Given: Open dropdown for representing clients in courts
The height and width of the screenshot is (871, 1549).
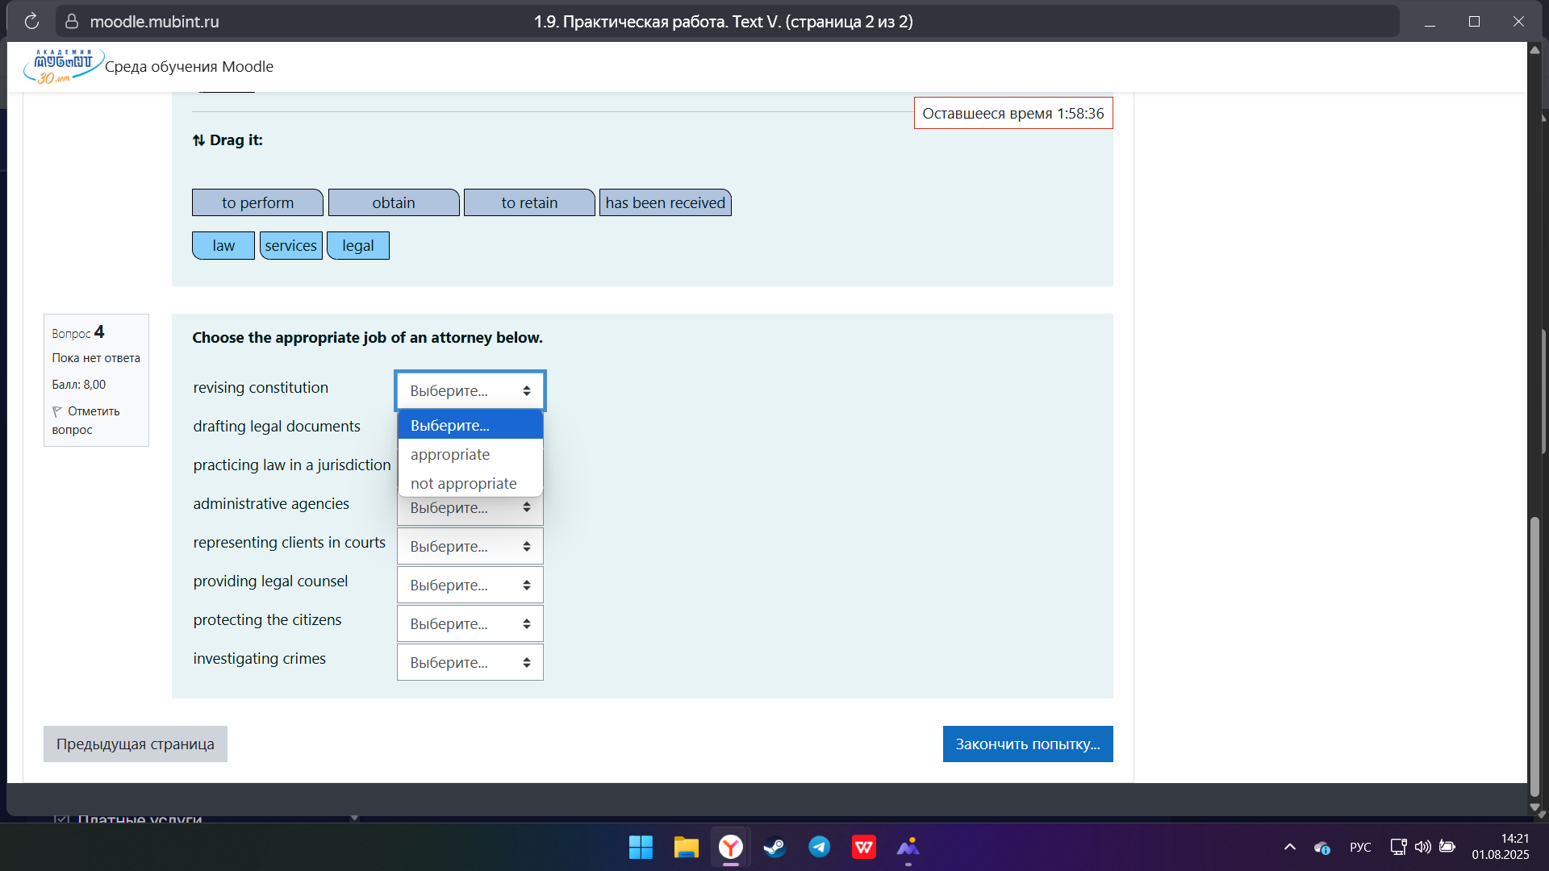Looking at the screenshot, I should pyautogui.click(x=470, y=547).
